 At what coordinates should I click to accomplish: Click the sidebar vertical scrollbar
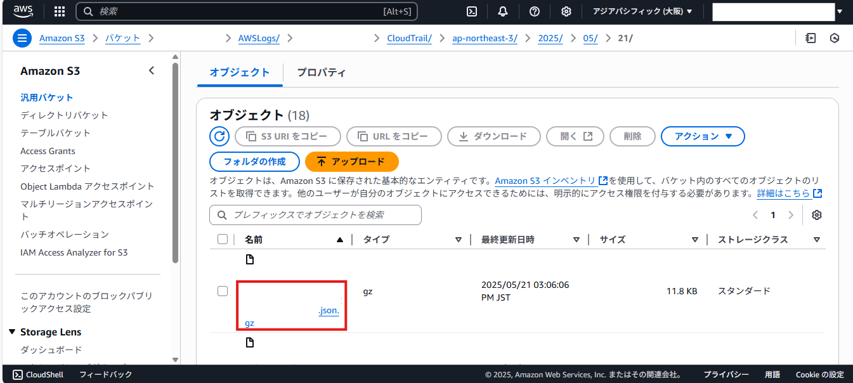(x=175, y=163)
